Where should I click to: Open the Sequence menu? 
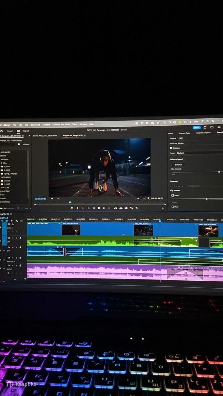point(35,125)
